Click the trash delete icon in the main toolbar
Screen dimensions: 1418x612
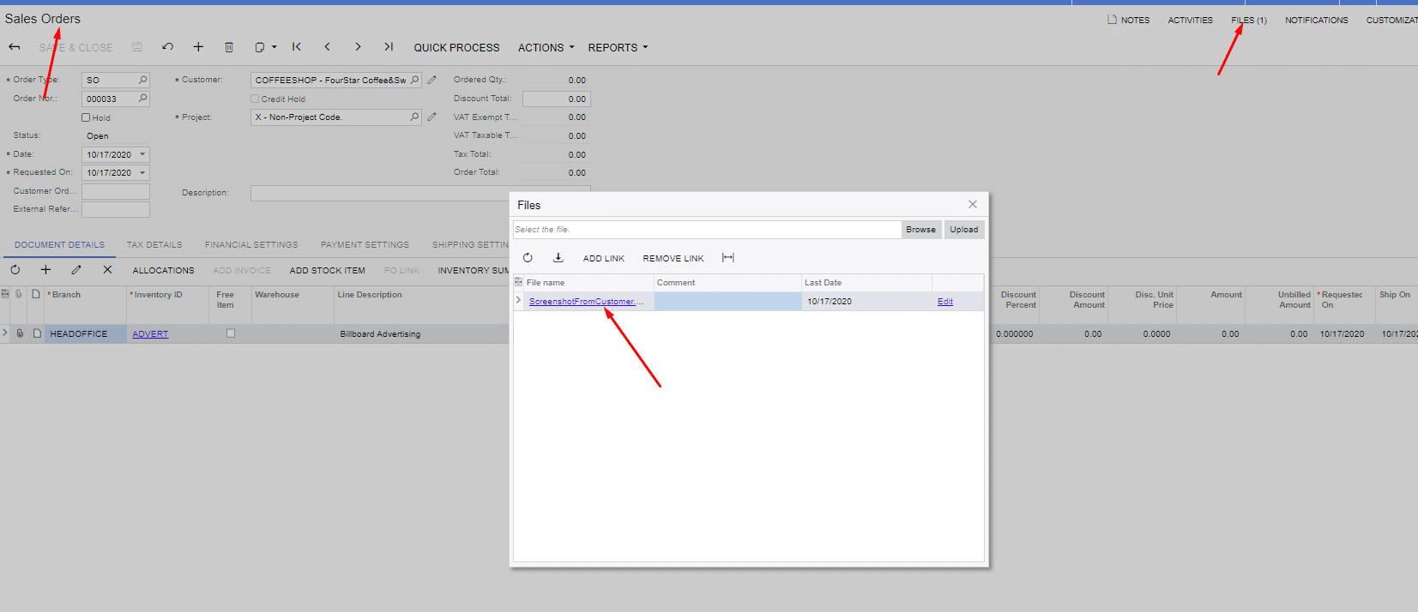click(228, 47)
